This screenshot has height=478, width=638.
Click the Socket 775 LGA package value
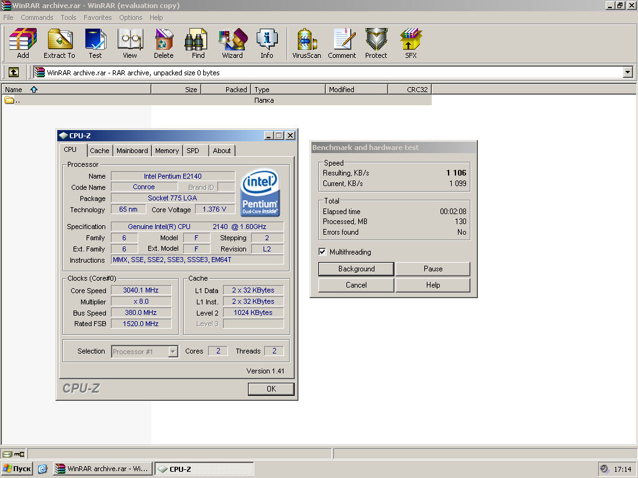pos(173,198)
